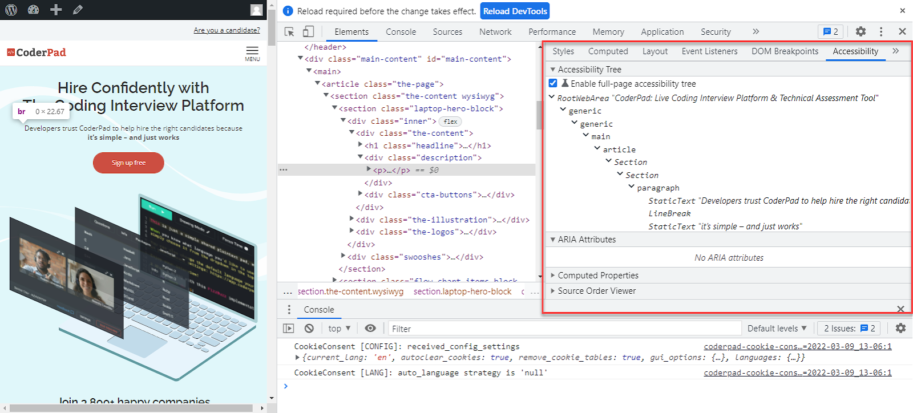
Task: Collapse the RootWebArea accessibility node
Action: pyautogui.click(x=552, y=97)
